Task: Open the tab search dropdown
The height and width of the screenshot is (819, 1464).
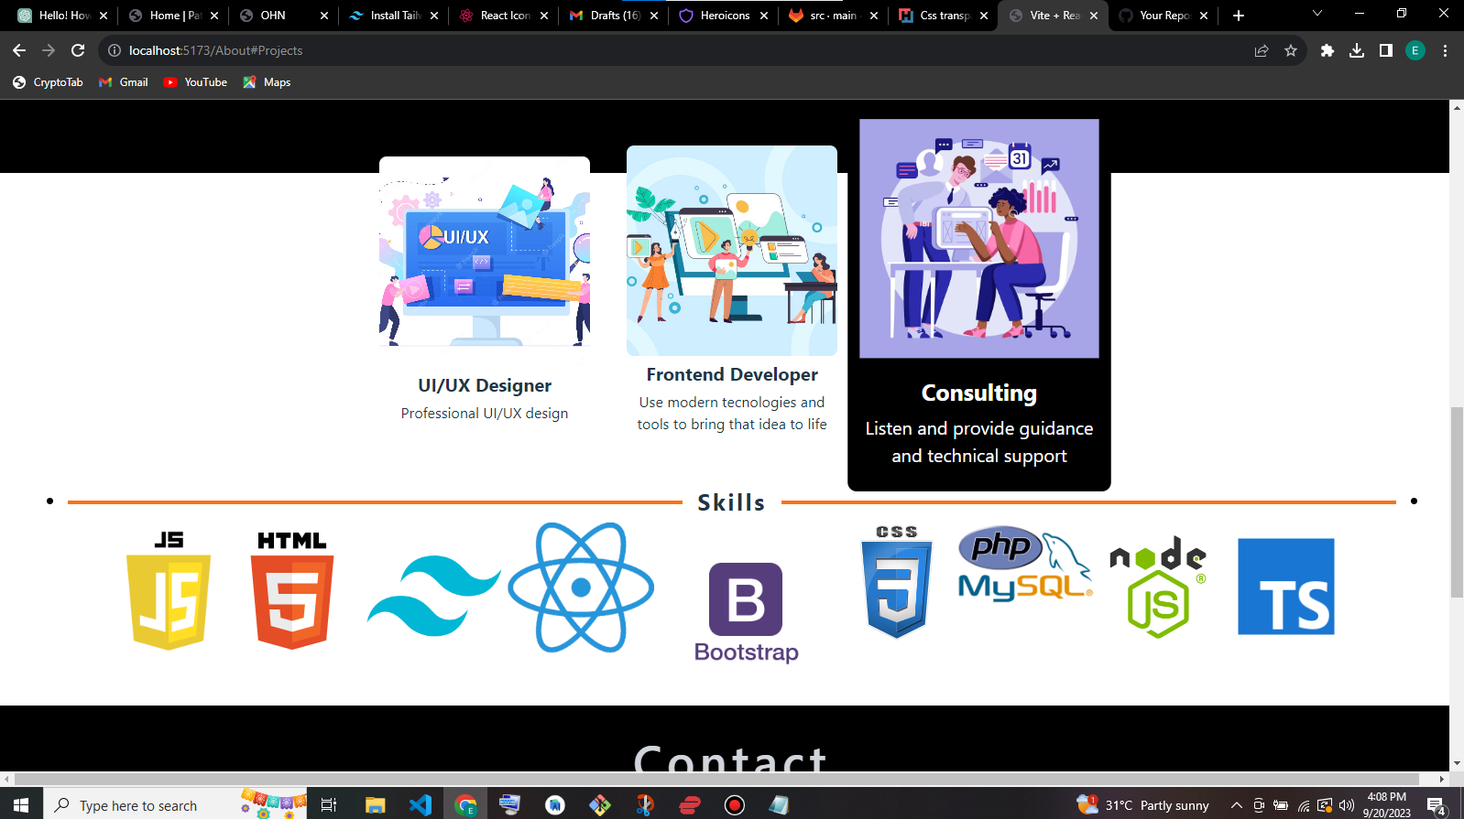Action: pyautogui.click(x=1317, y=14)
